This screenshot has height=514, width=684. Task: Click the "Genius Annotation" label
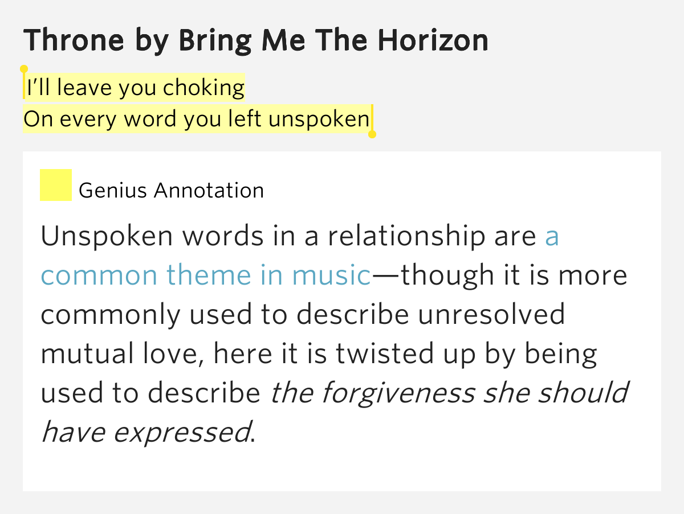pos(171,190)
